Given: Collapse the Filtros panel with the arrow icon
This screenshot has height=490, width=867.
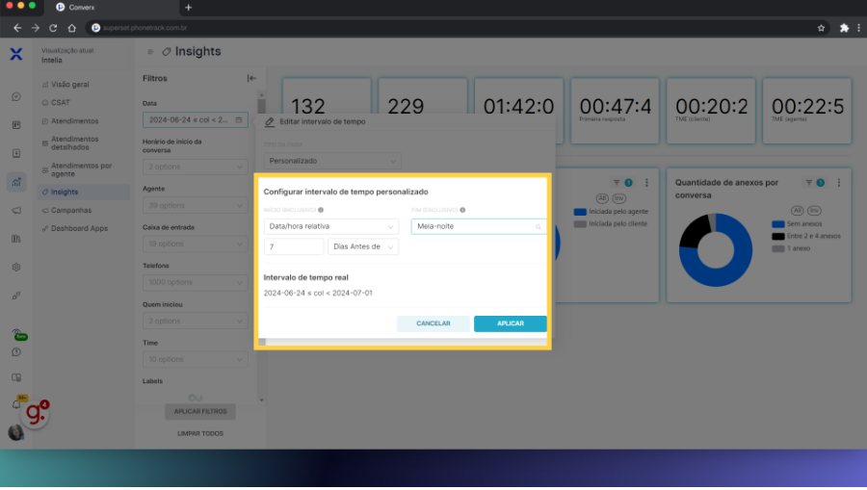Looking at the screenshot, I should point(251,78).
